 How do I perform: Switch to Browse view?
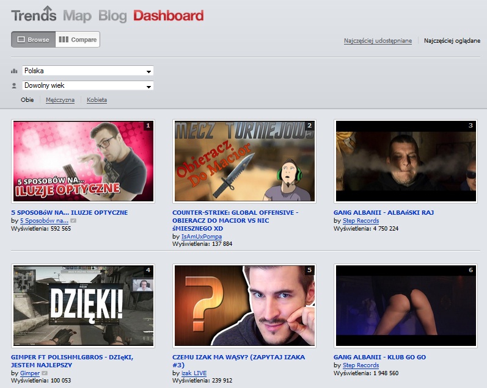click(x=33, y=40)
